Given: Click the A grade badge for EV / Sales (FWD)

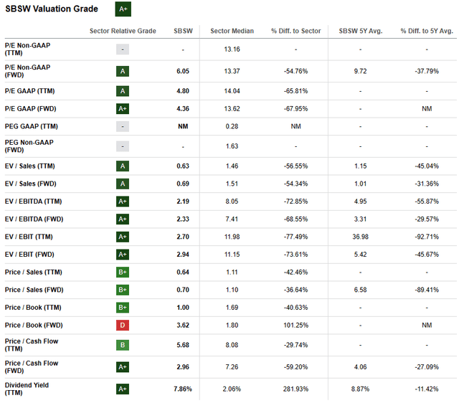Looking at the screenshot, I should coord(123,184).
